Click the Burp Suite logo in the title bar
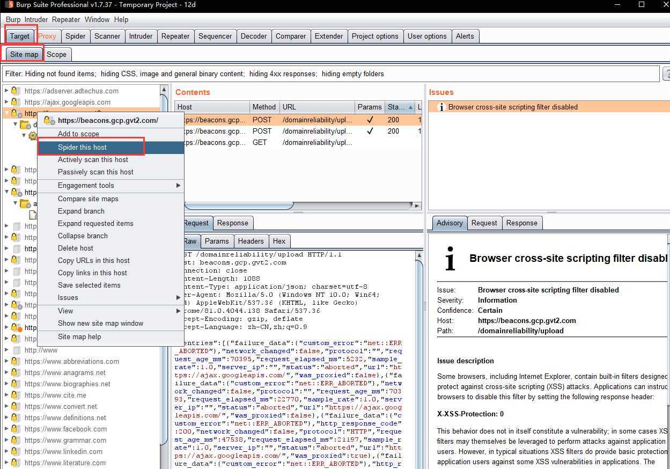 click(9, 5)
